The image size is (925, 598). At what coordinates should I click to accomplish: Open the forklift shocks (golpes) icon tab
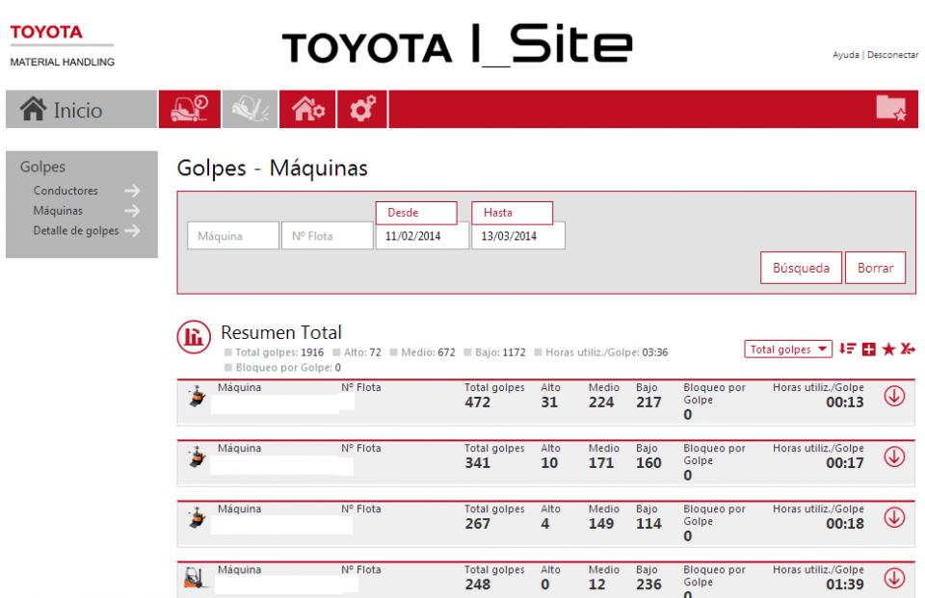tap(251, 109)
